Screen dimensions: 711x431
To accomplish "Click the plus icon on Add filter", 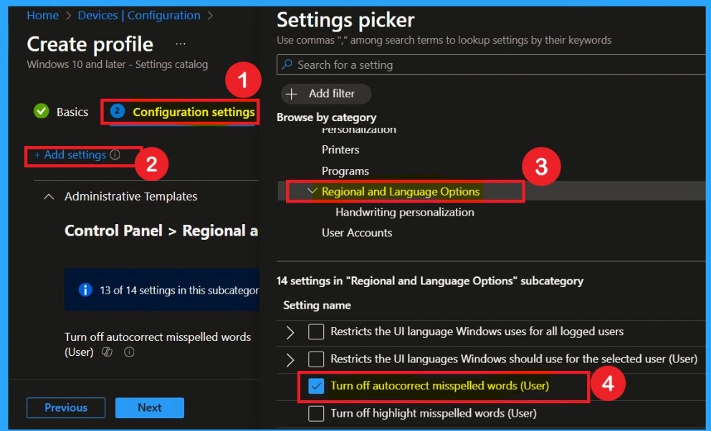I will 292,94.
